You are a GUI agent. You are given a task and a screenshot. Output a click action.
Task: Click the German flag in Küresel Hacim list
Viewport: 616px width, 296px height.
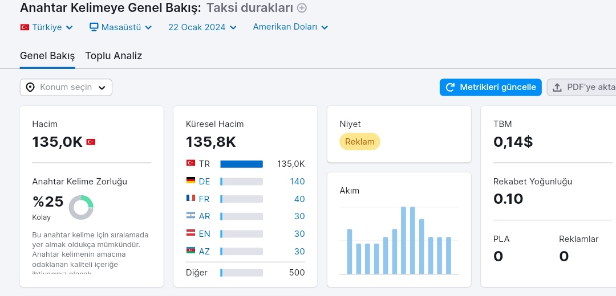tap(191, 181)
